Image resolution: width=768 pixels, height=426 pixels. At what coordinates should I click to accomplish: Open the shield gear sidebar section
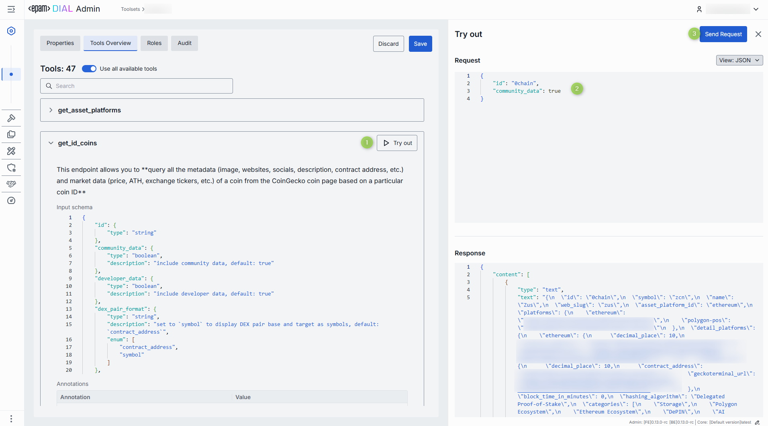pos(11,168)
